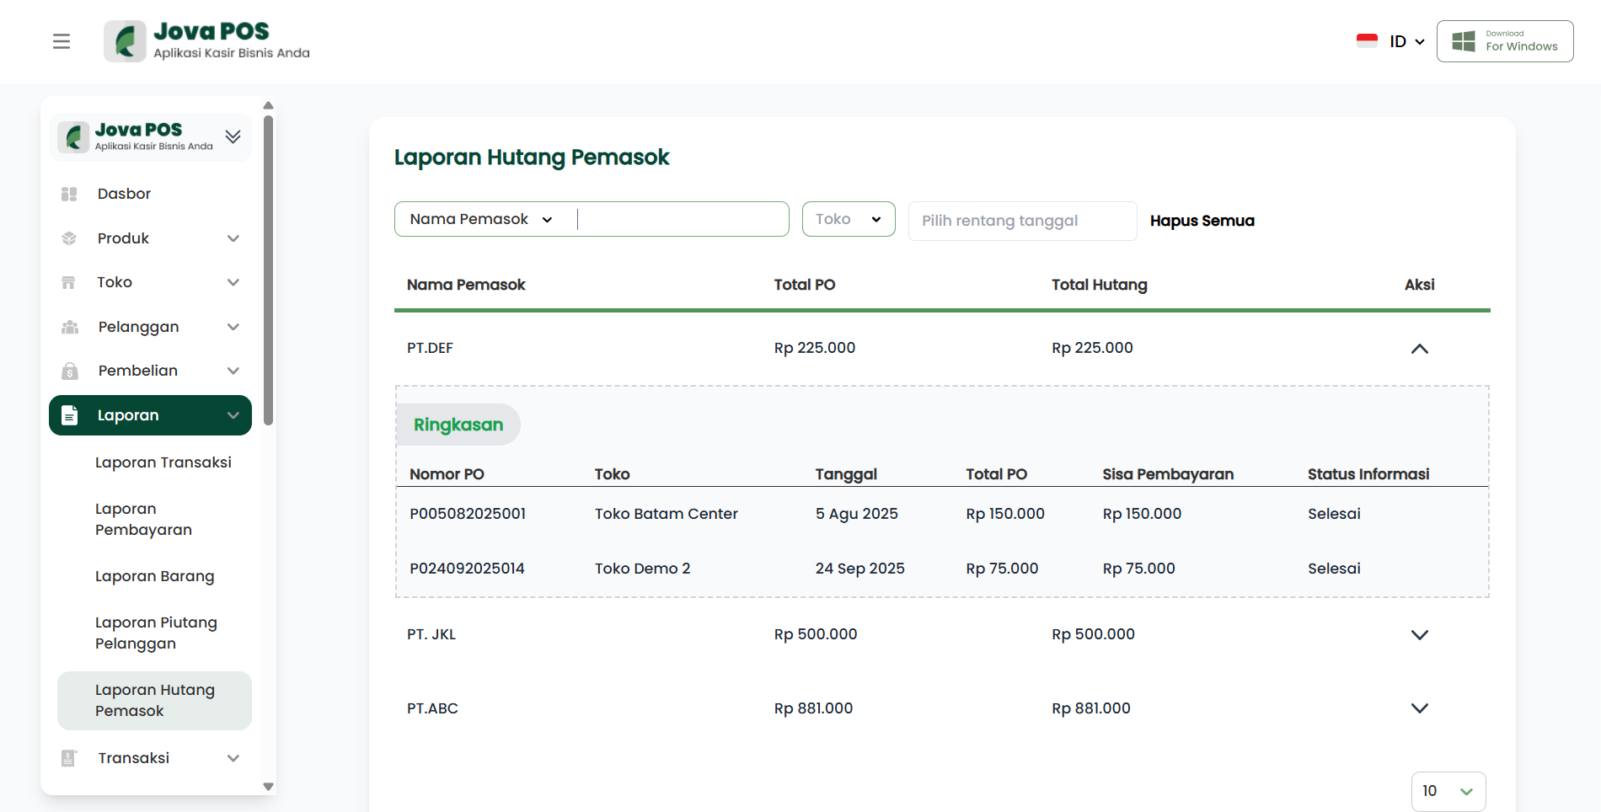Open the Nama Pemasok search type dropdown

[482, 219]
